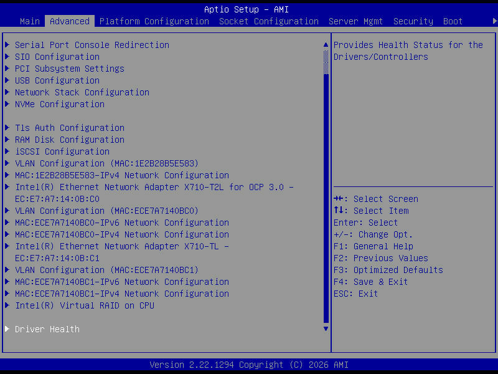The height and width of the screenshot is (374, 498).
Task: Open Serial Port Console Redirection
Action: pos(92,45)
